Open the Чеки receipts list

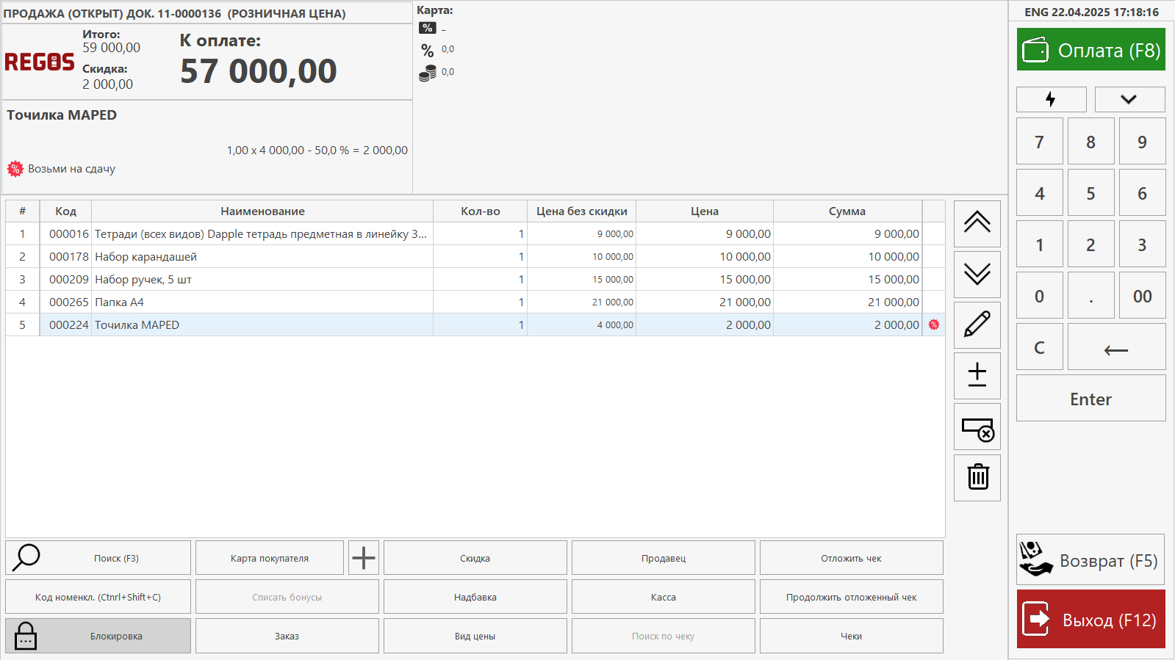point(851,636)
